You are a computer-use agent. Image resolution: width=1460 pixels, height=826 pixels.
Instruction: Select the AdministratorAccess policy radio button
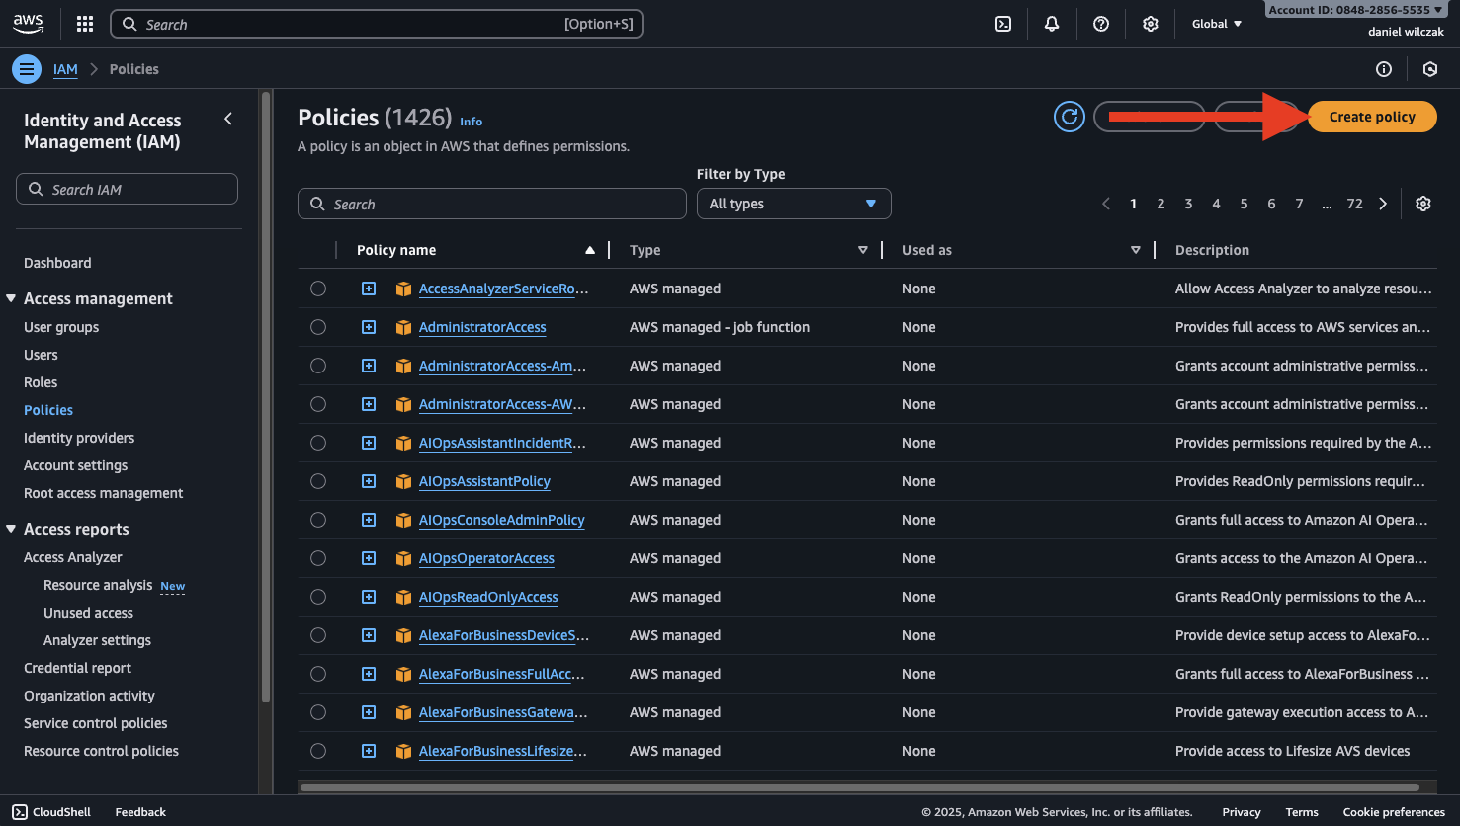click(x=318, y=327)
